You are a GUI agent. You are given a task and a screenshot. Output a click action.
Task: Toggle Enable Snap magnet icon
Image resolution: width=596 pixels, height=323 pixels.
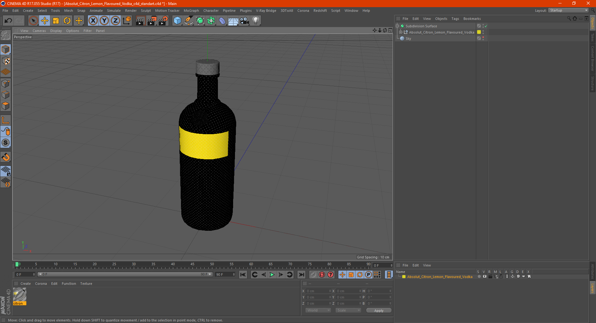(6, 157)
